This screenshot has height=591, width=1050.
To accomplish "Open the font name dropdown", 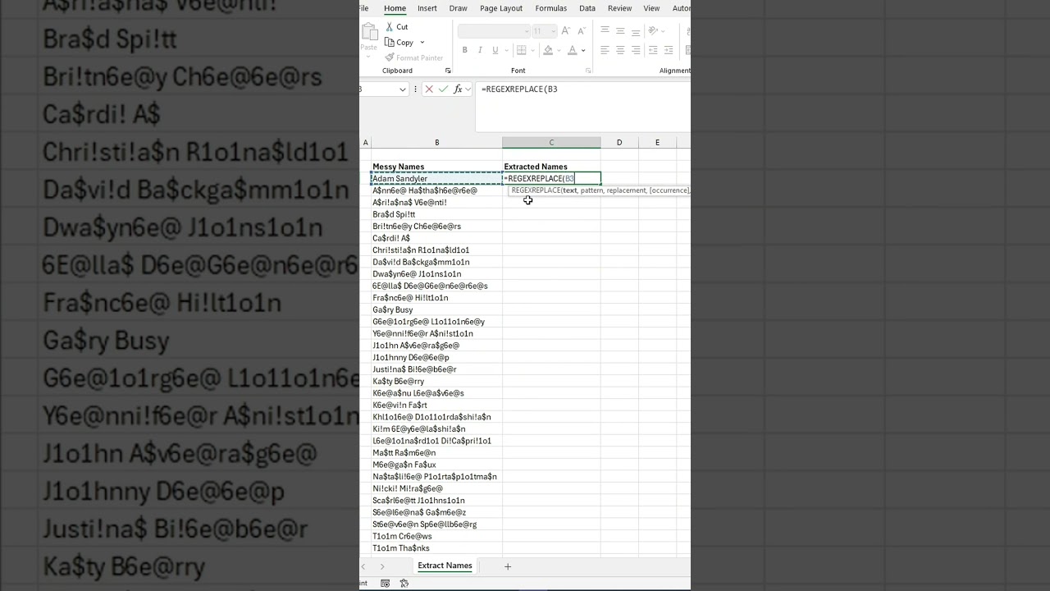I will [x=527, y=31].
